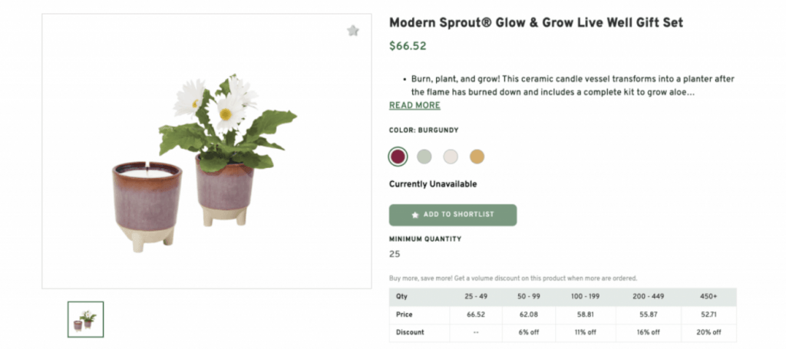The width and height of the screenshot is (786, 349).
Task: Click the 450+ quantity tier
Action: pos(708,297)
